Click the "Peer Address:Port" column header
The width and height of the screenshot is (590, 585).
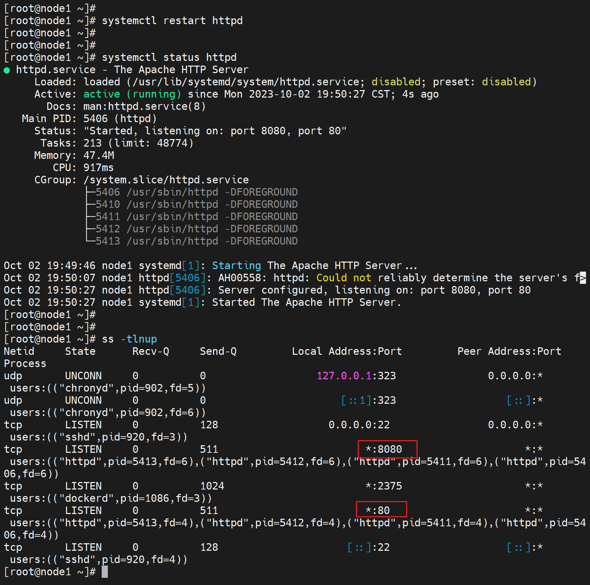pos(509,351)
